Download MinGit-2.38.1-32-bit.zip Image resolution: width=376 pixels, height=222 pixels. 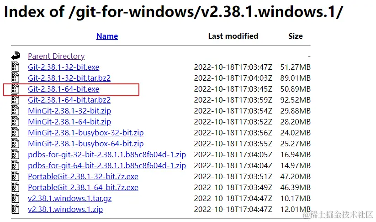[69, 111]
